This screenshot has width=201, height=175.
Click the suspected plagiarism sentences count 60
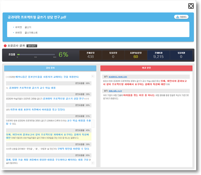point(136,57)
